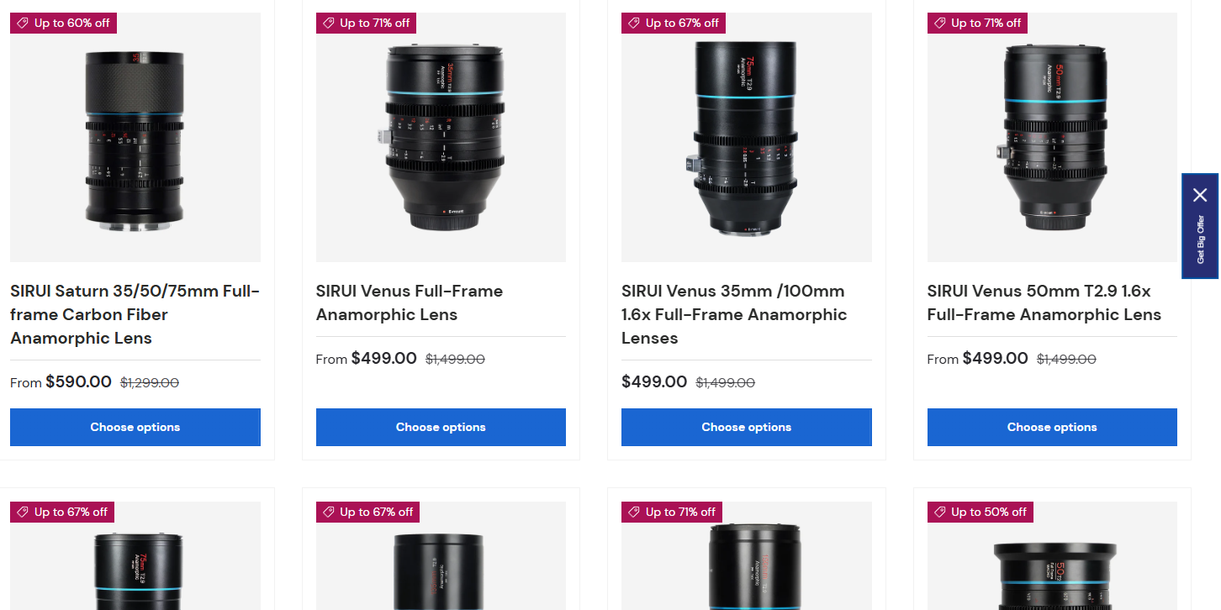
Task: Click the first-row Venus Full-Frame 71% off tag
Action: (366, 23)
